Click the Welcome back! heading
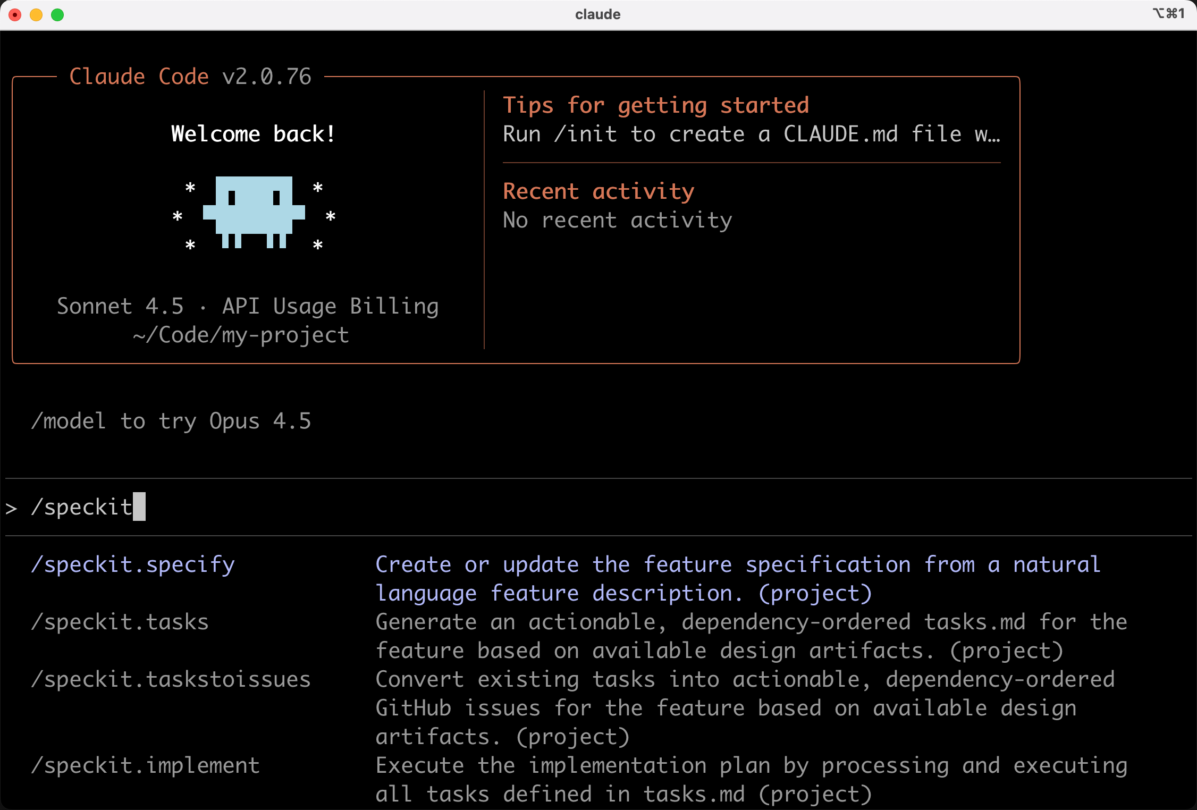1197x810 pixels. pyautogui.click(x=253, y=134)
